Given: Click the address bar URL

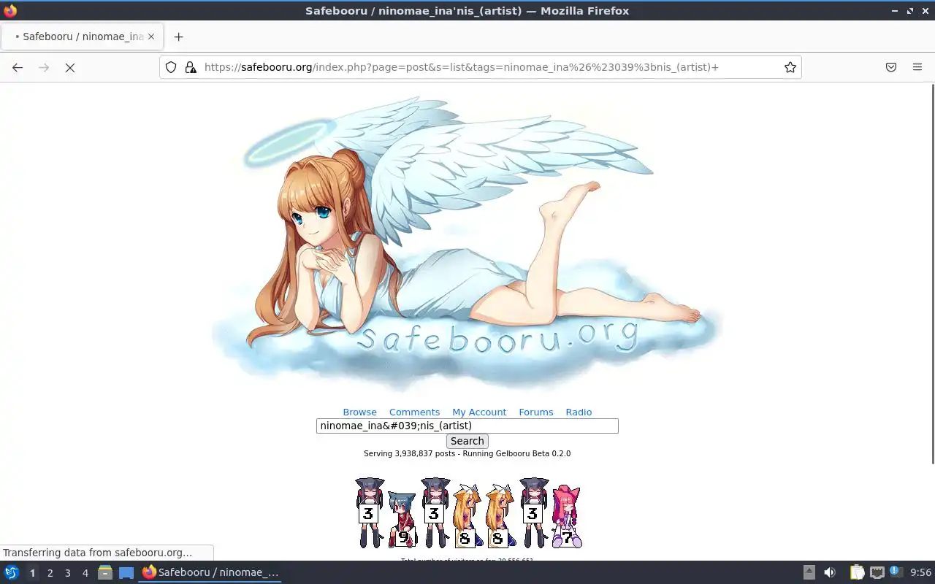Looking at the screenshot, I should tap(462, 67).
